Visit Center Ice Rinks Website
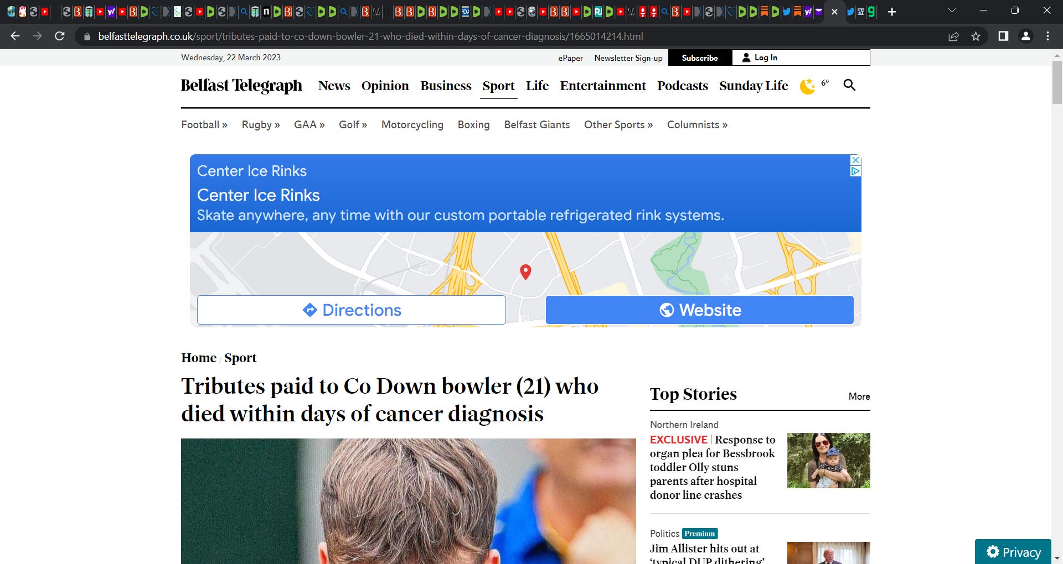Screen dimensions: 1063x564 (x=700, y=310)
